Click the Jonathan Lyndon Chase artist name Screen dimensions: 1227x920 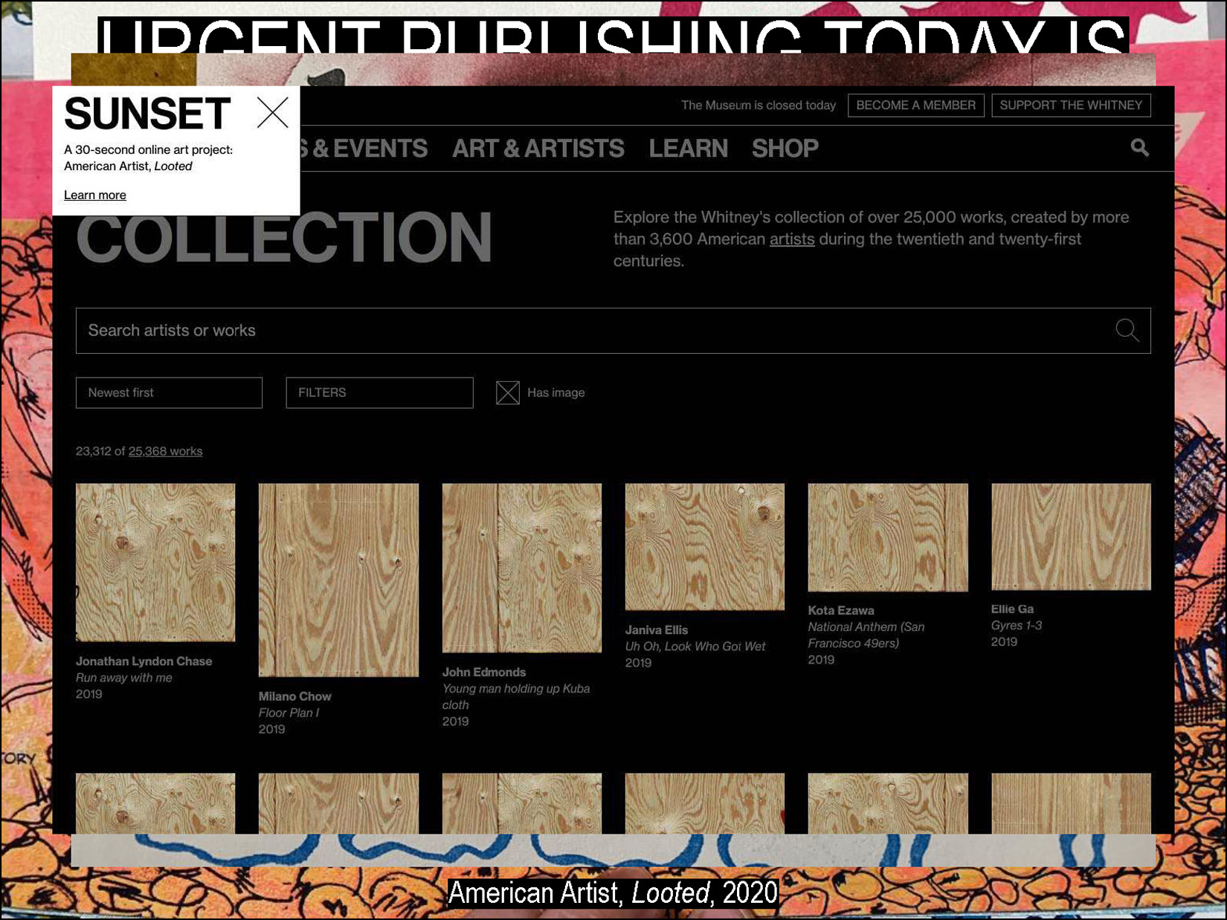click(x=144, y=661)
